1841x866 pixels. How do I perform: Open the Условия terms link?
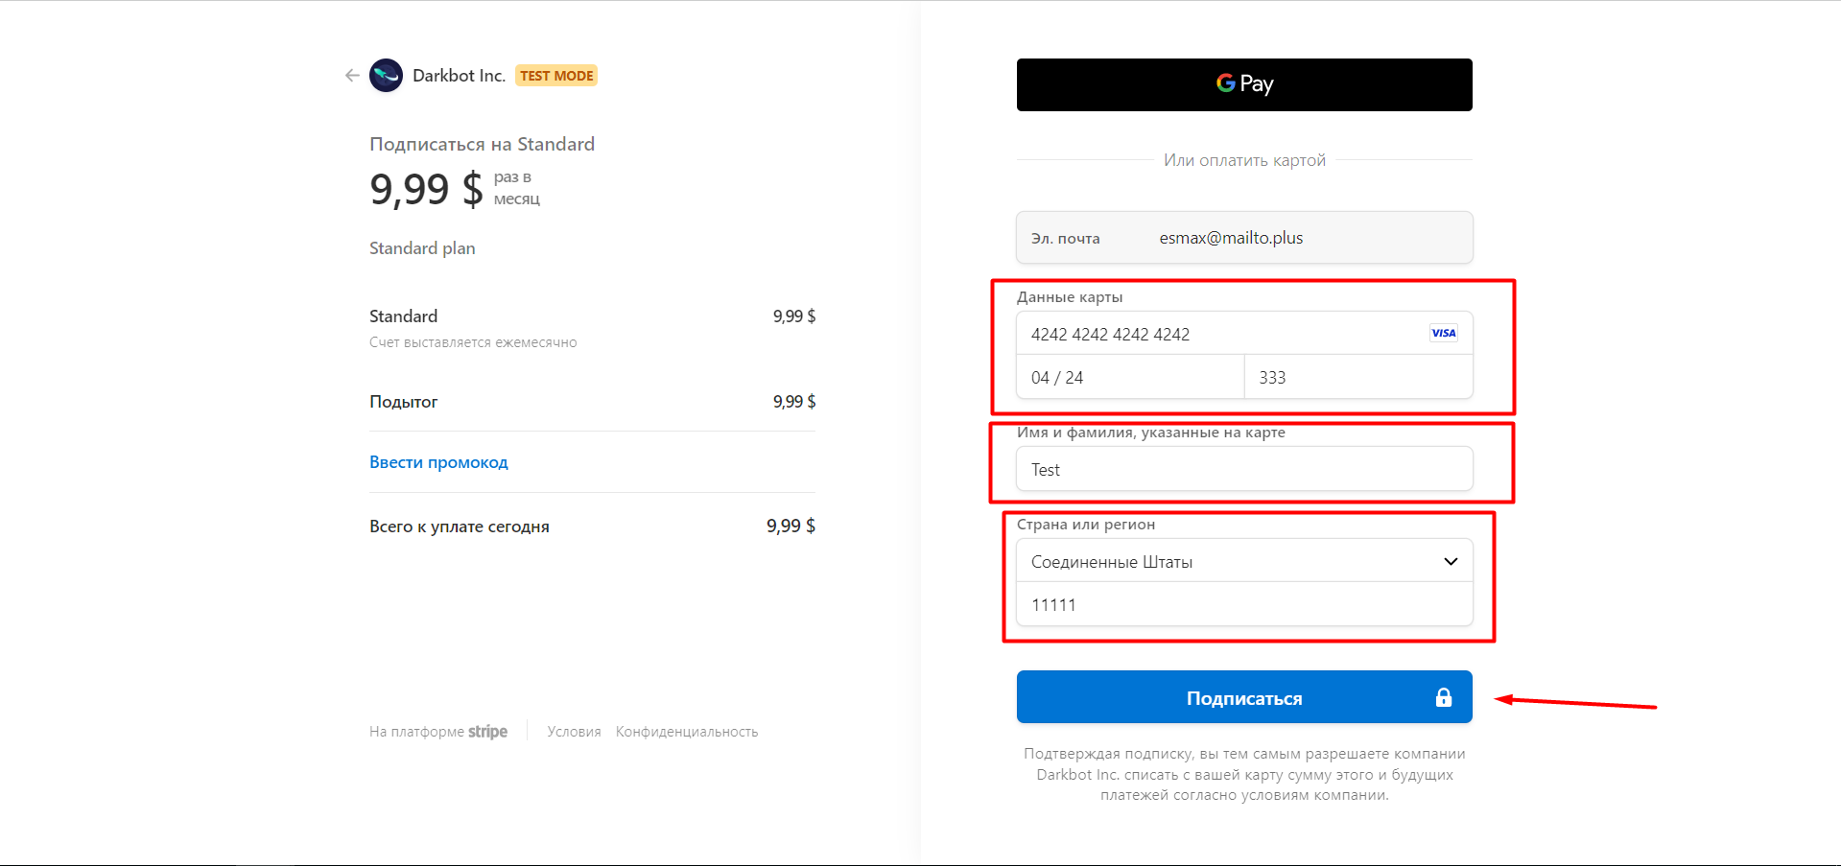(x=574, y=731)
